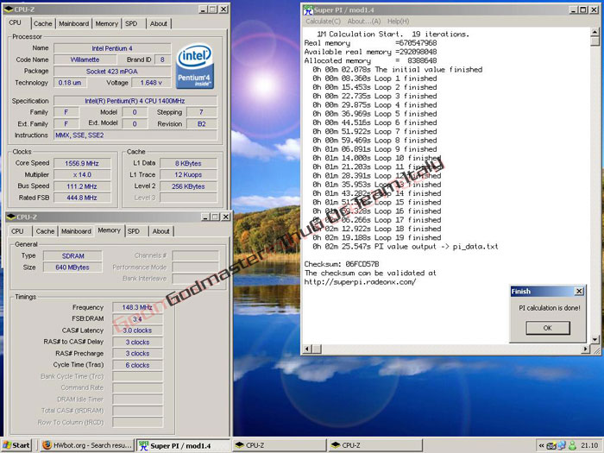Click OK in Finish dialog
Viewport: 604px width, 453px height.
point(547,328)
